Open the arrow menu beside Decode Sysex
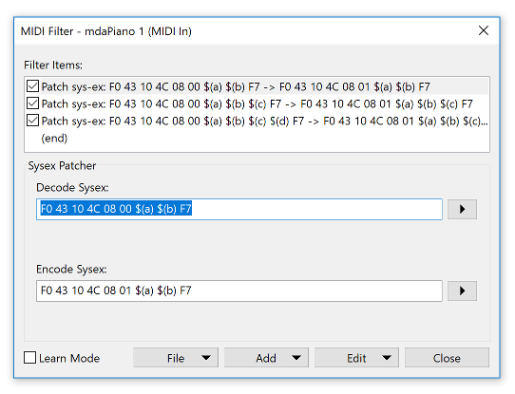This screenshot has height=394, width=515. [x=462, y=209]
